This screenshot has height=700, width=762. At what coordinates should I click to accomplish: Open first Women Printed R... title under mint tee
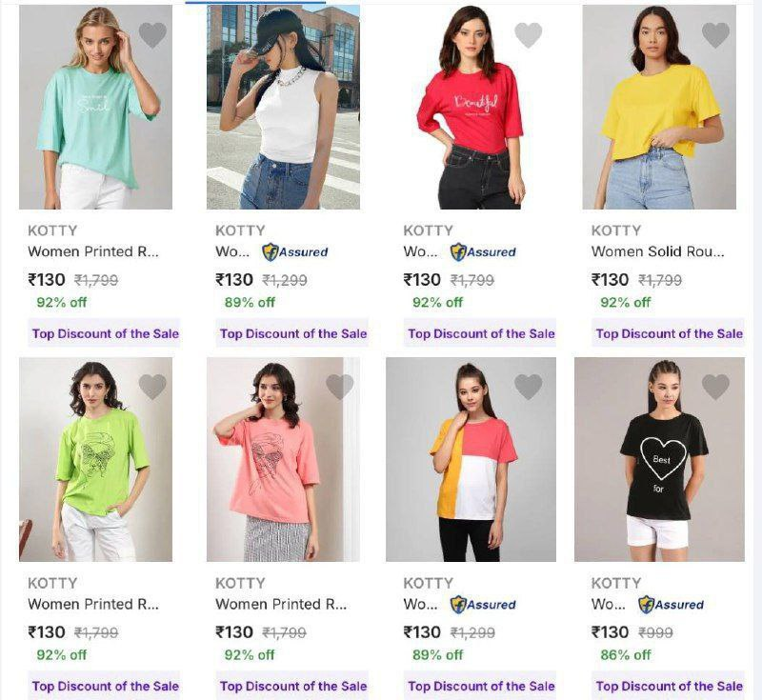click(93, 251)
